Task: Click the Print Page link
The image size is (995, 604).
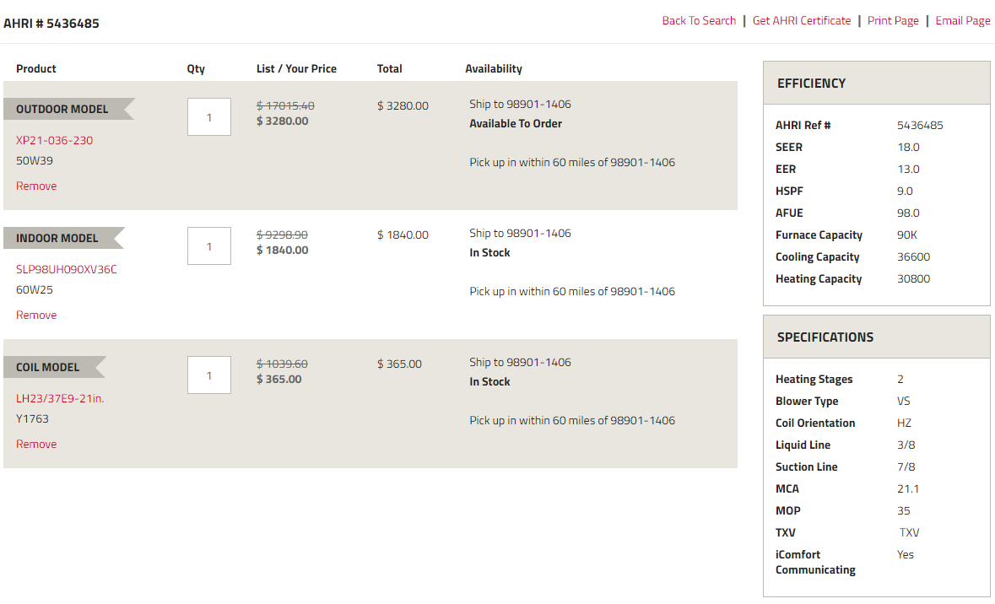Action: [x=893, y=20]
